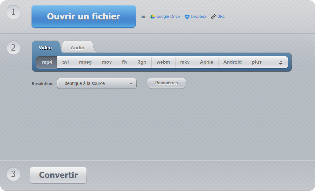Select the Apple device preset
315x191 pixels.
[x=206, y=62]
